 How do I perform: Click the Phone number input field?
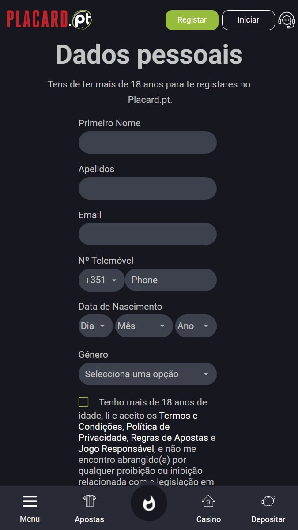tap(170, 280)
